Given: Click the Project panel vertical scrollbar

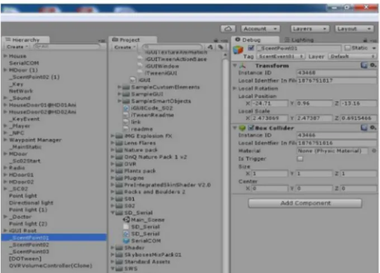Looking at the screenshot, I should point(225,165).
